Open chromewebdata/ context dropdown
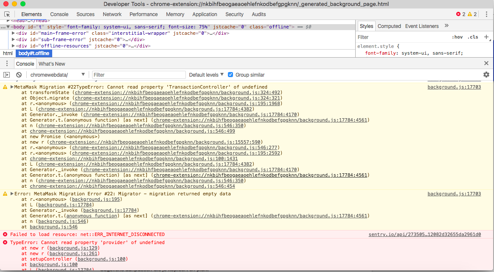494x272 pixels. click(58, 75)
